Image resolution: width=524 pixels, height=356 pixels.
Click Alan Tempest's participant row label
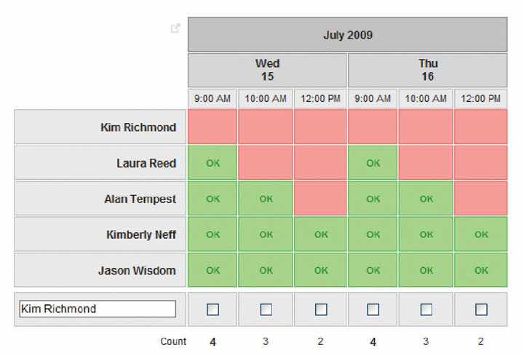pyautogui.click(x=140, y=199)
